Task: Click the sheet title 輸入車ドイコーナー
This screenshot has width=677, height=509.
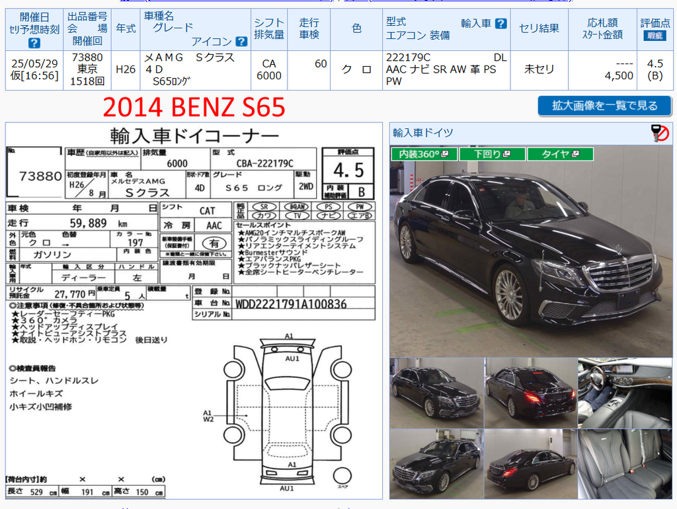Action: tap(195, 136)
